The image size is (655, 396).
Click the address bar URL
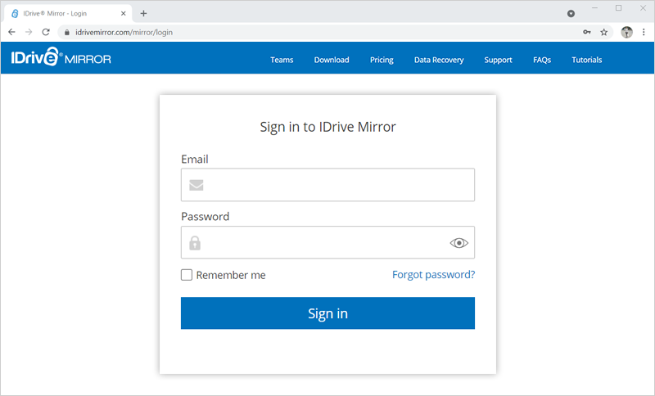pyautogui.click(x=124, y=32)
